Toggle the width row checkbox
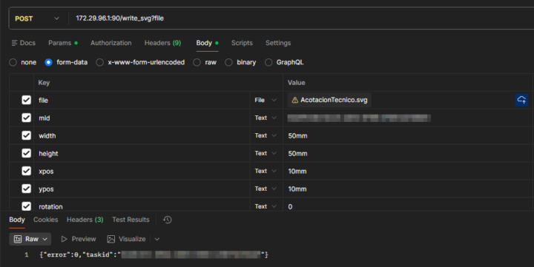The height and width of the screenshot is (267, 534). point(26,135)
